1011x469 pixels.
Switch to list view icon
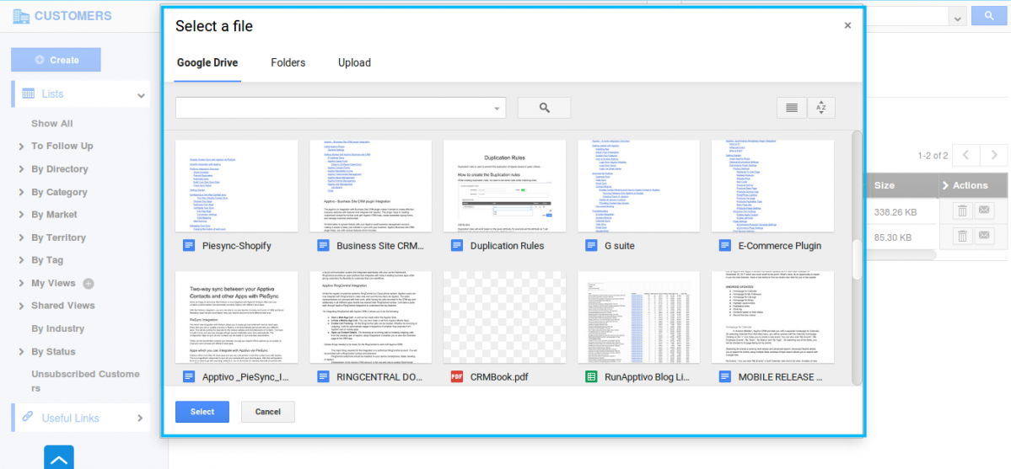coord(791,108)
